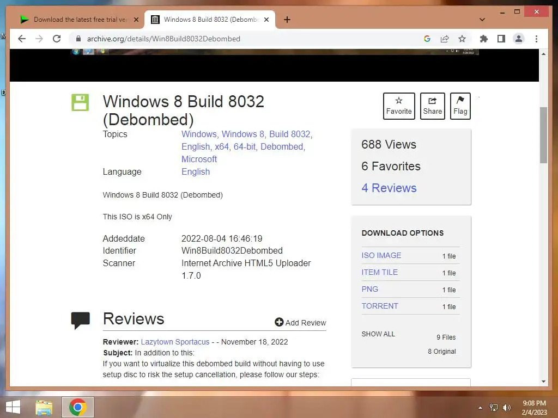
Task: Bookmark this page with the star icon
Action: click(462, 39)
